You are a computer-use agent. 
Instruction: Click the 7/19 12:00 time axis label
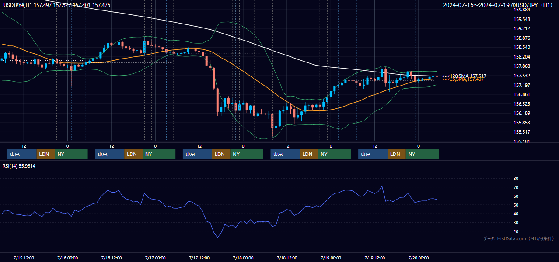tap(375, 258)
